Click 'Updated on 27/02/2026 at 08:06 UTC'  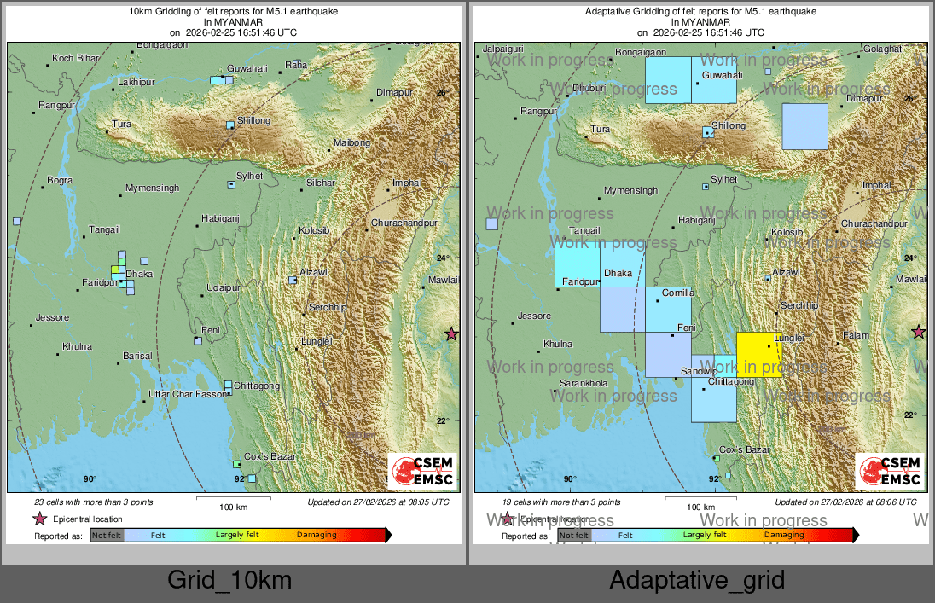click(x=845, y=502)
